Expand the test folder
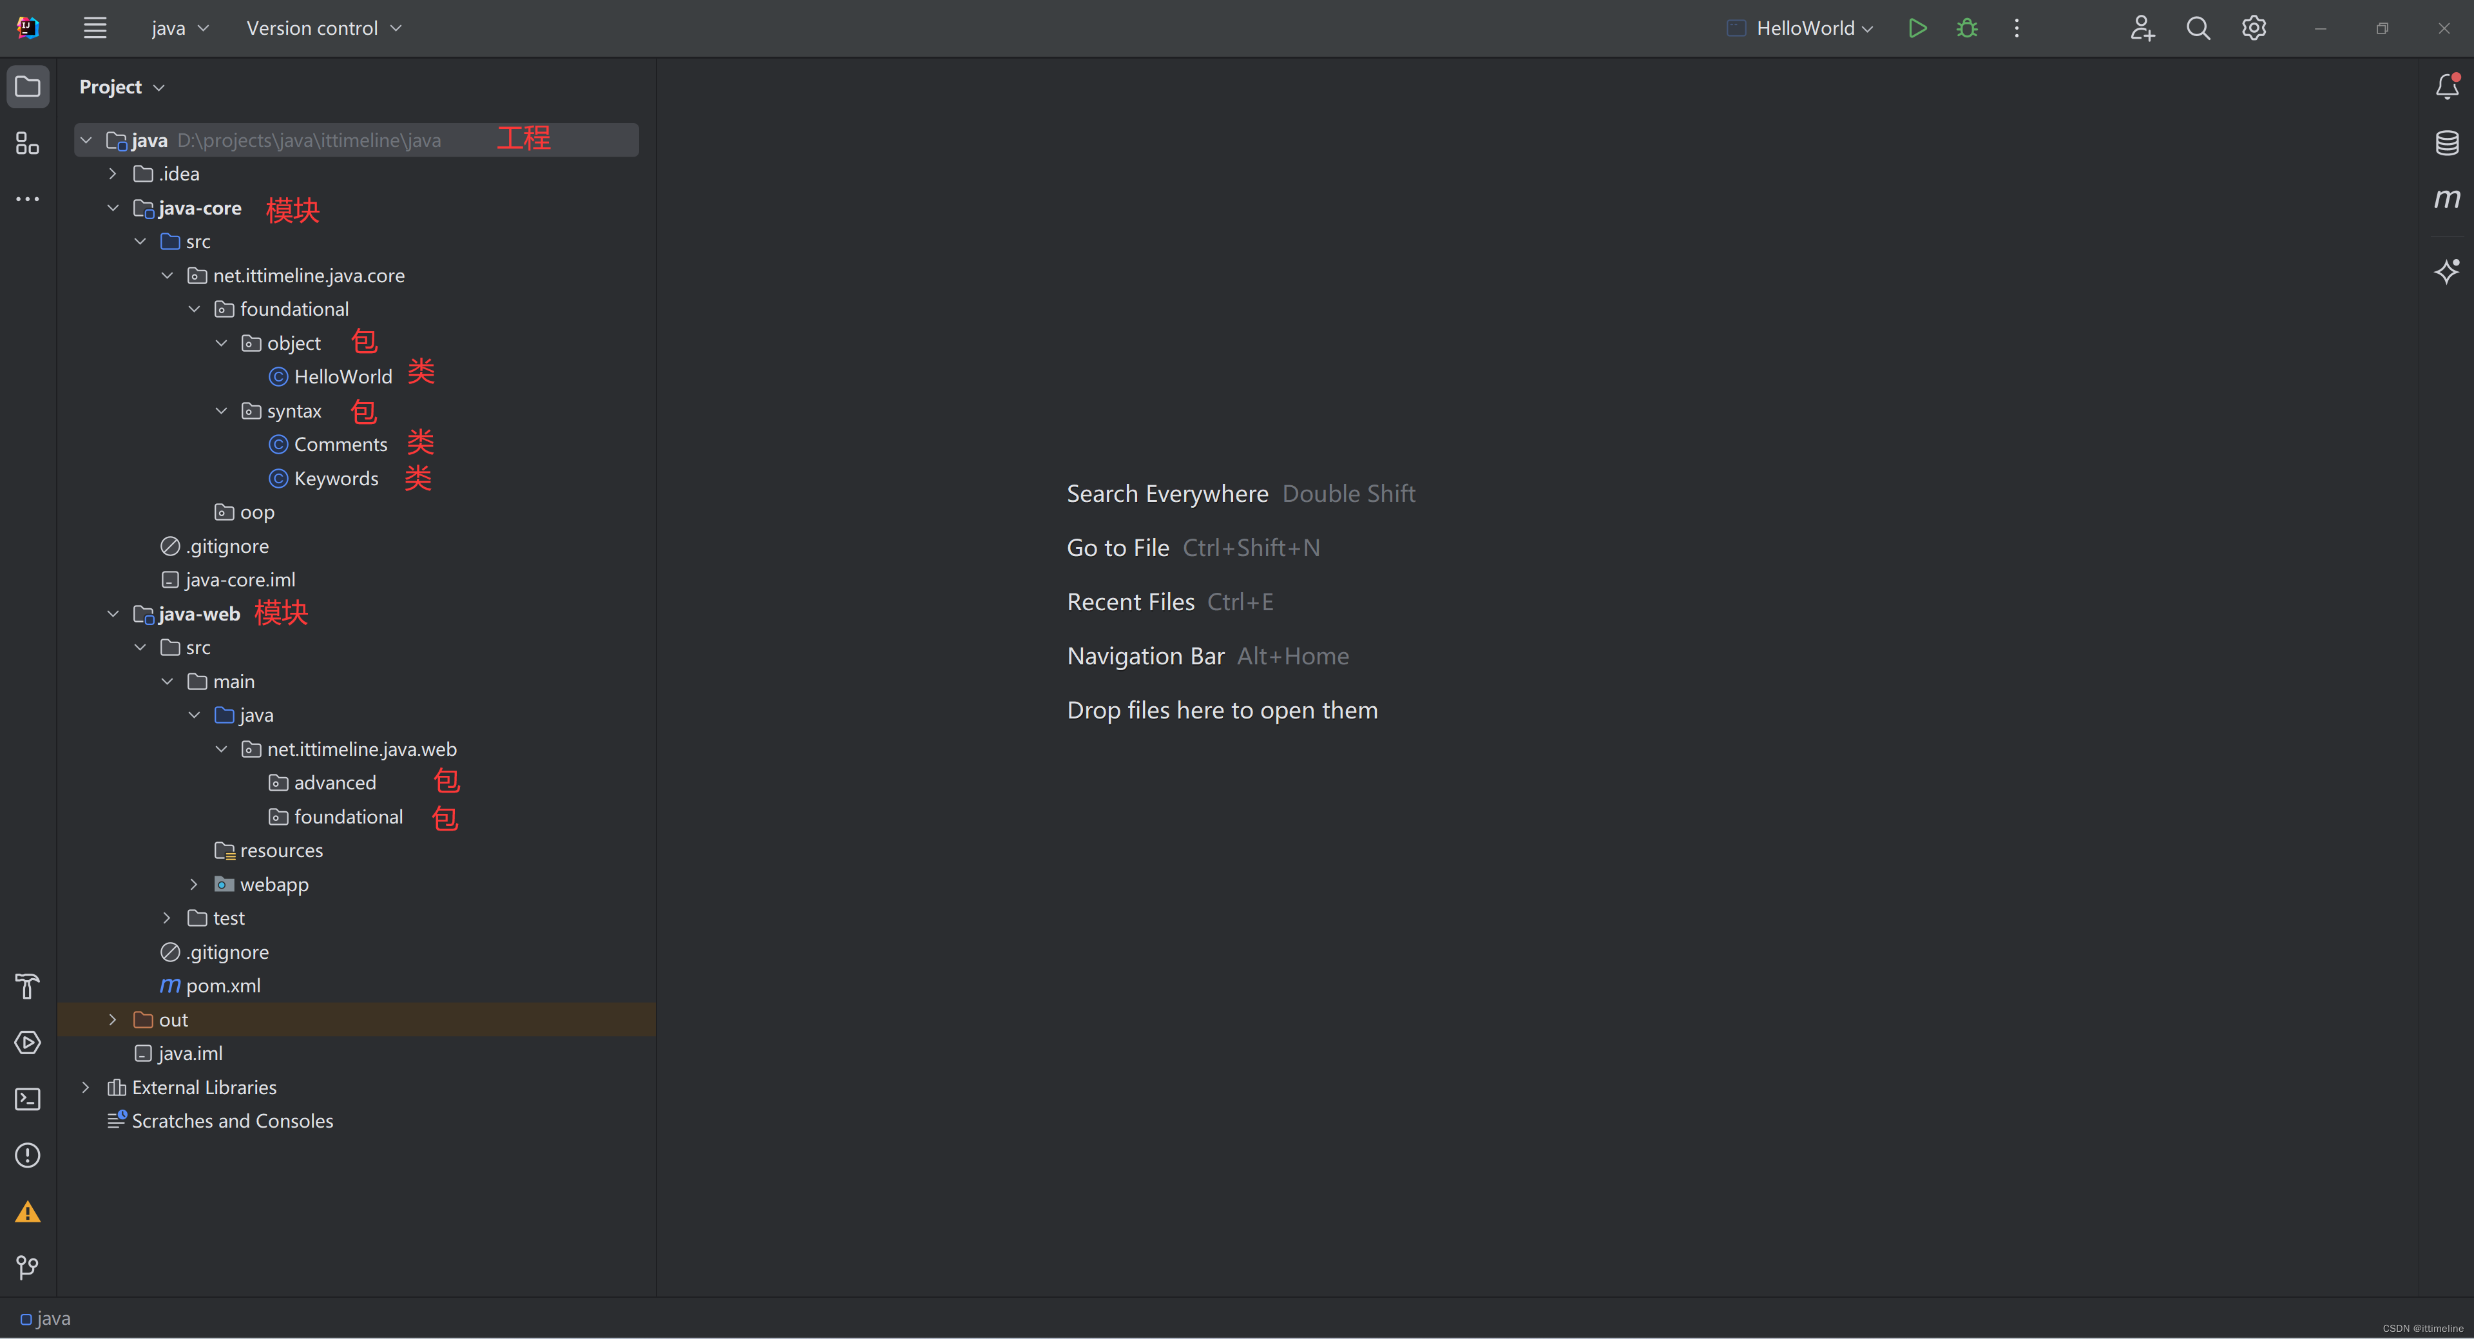 click(167, 918)
